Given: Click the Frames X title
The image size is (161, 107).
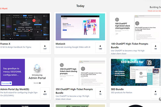Looking at the screenshot, I should point(5,44).
